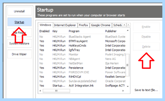Select the Startup sidebar button
The image size is (165, 101).
[x=20, y=22]
